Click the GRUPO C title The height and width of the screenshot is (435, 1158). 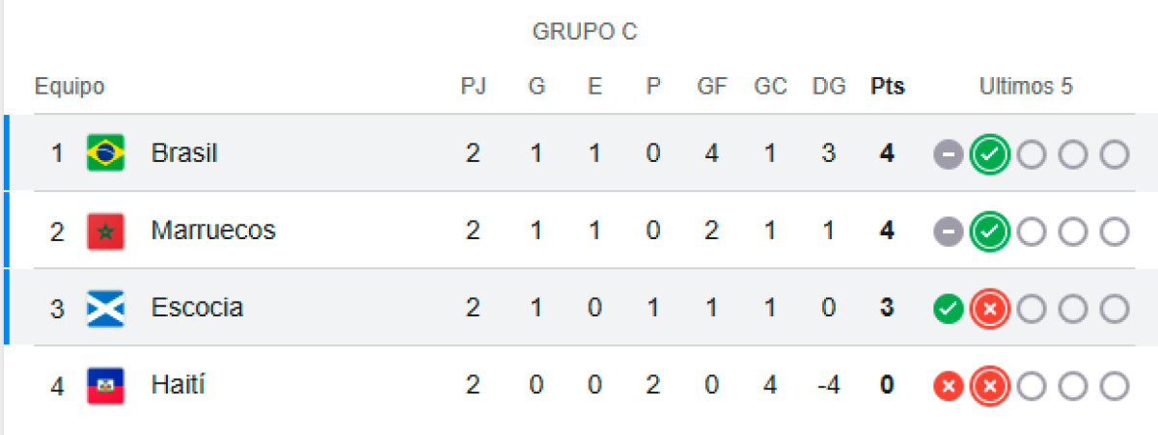point(585,32)
